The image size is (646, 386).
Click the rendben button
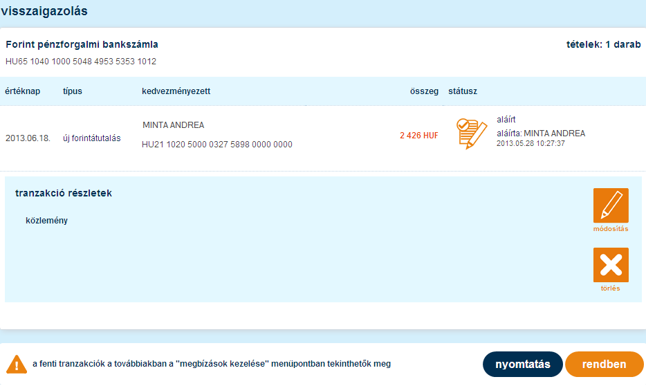tap(604, 364)
